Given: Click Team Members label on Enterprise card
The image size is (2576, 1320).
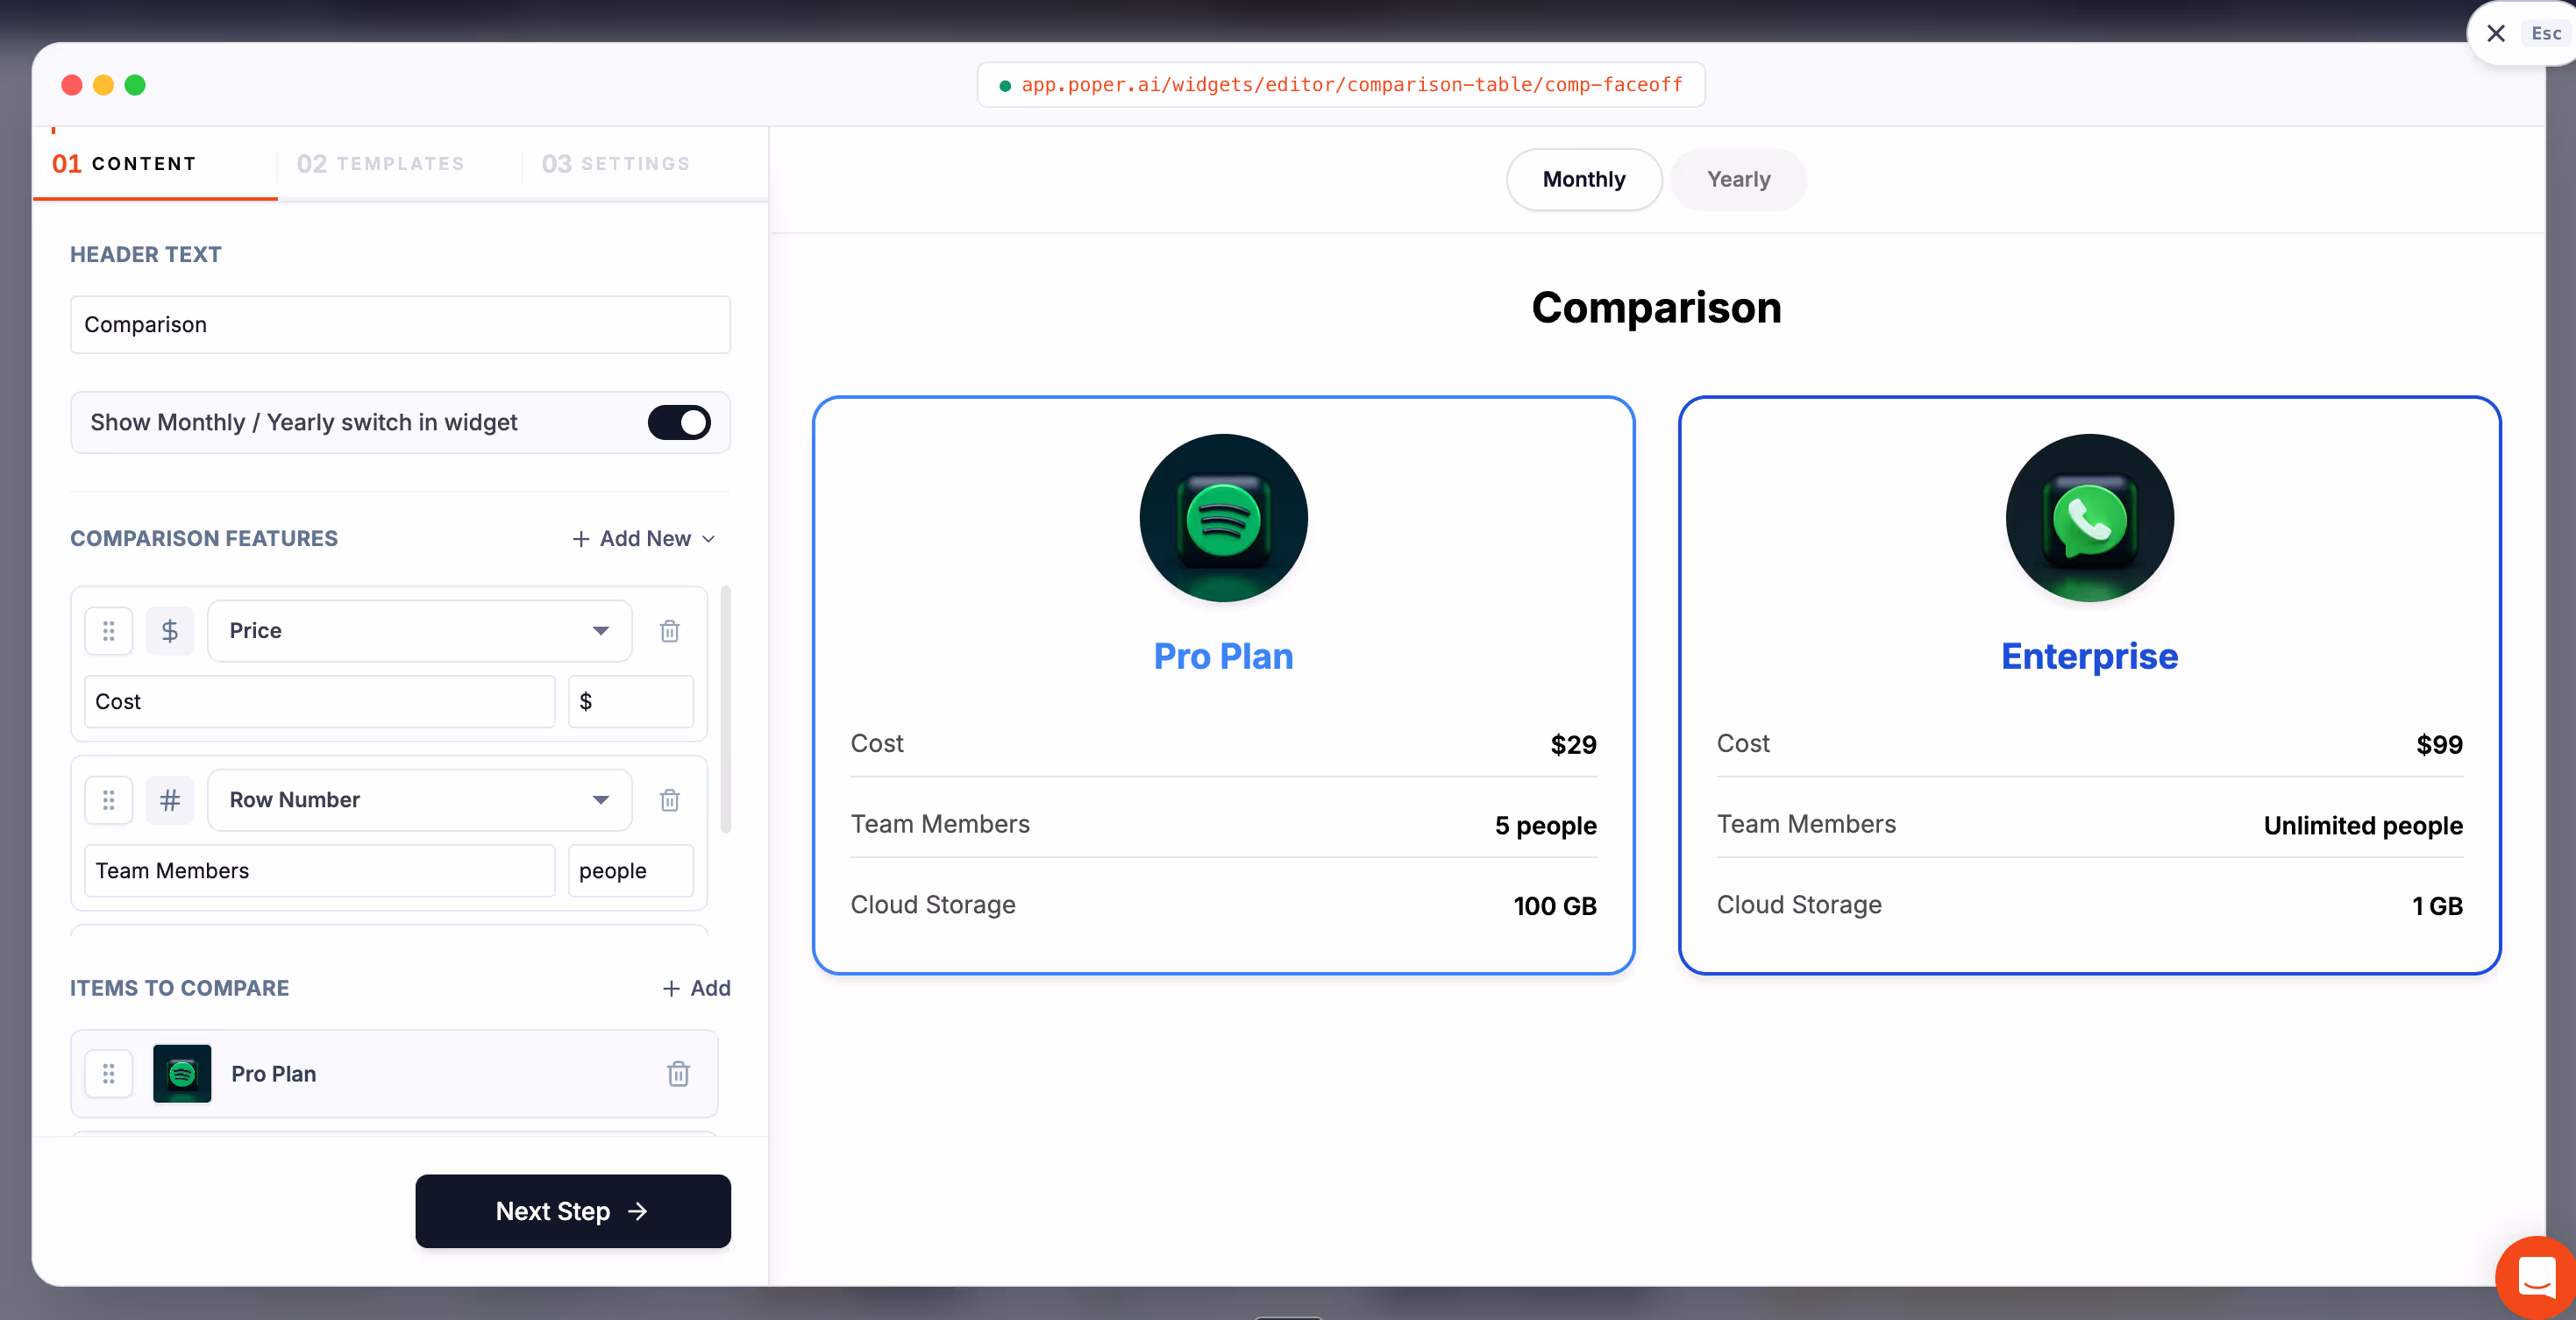Looking at the screenshot, I should tap(1806, 824).
